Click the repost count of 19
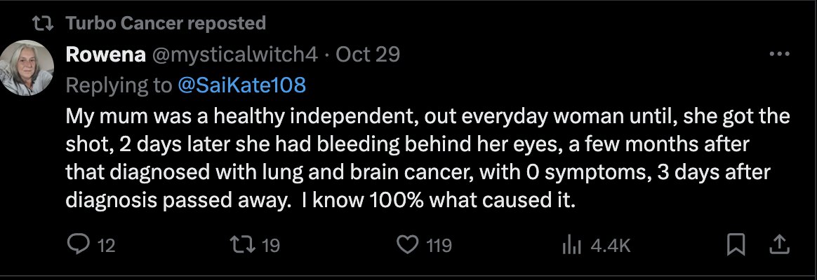 (x=270, y=246)
